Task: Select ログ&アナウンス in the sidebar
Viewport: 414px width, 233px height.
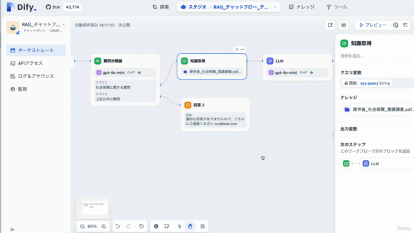Action: click(36, 76)
